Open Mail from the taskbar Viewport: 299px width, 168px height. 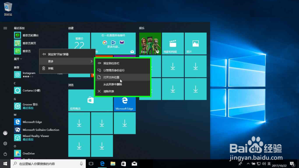[134, 164]
